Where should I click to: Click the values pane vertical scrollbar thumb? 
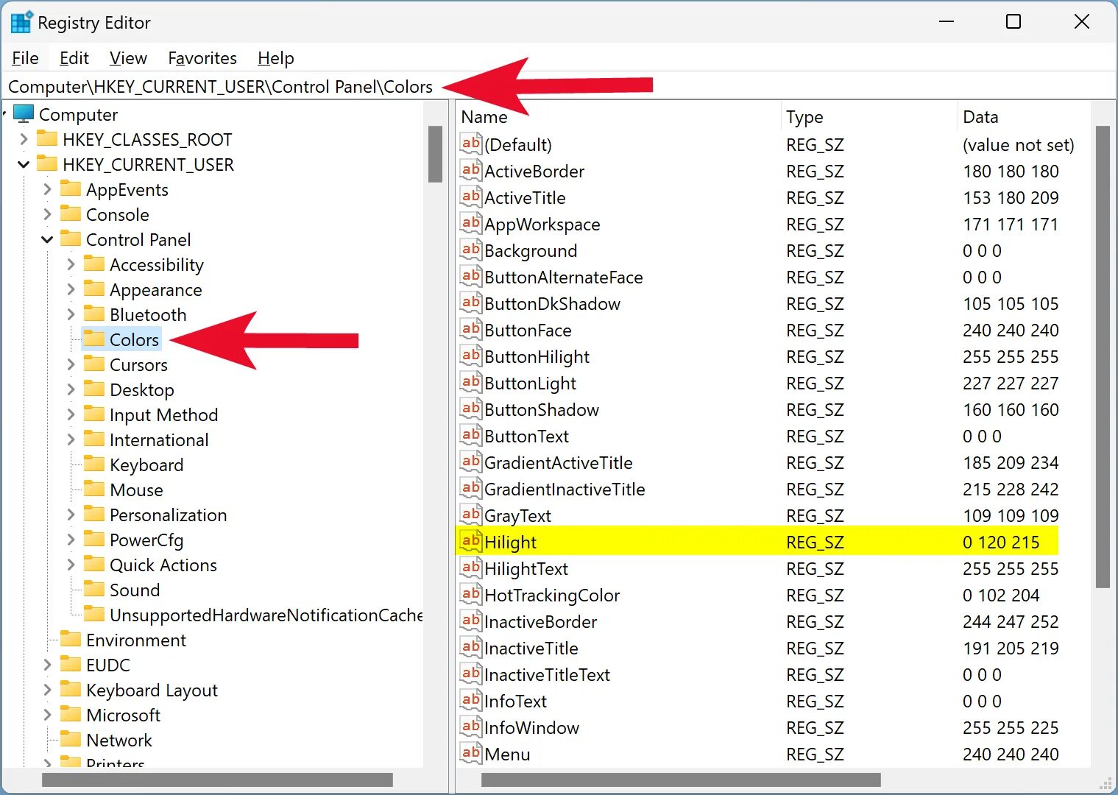point(1103,356)
